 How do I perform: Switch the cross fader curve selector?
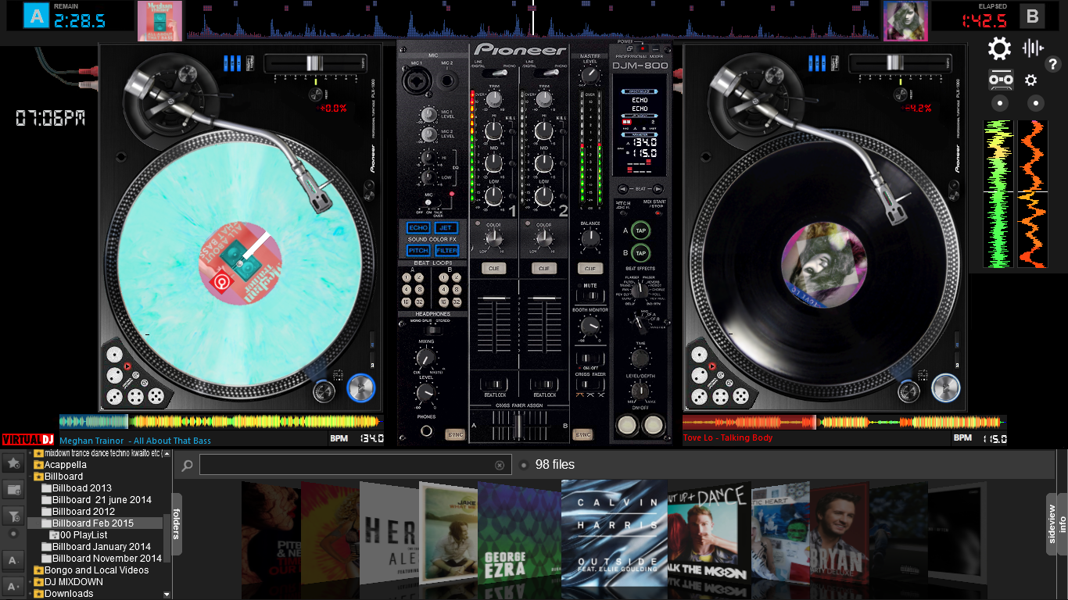590,385
